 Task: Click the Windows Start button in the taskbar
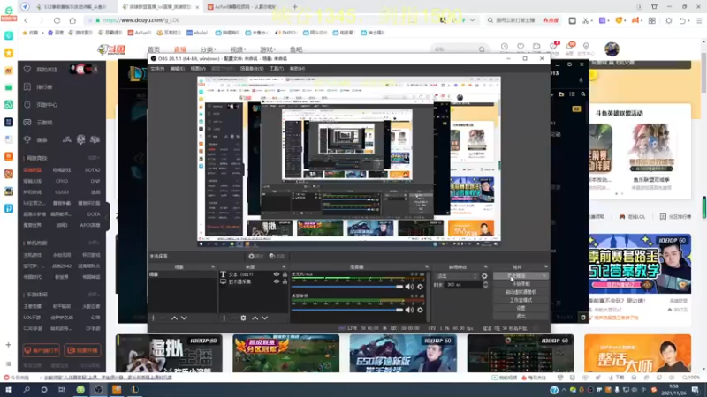point(8,389)
